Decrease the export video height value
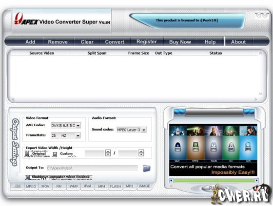 tap(141, 154)
